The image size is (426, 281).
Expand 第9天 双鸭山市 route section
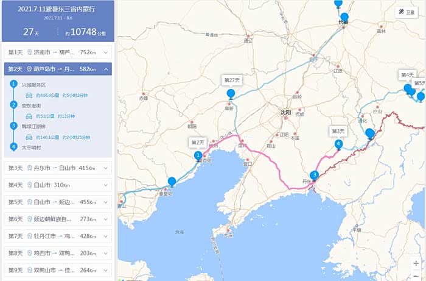tap(106, 270)
